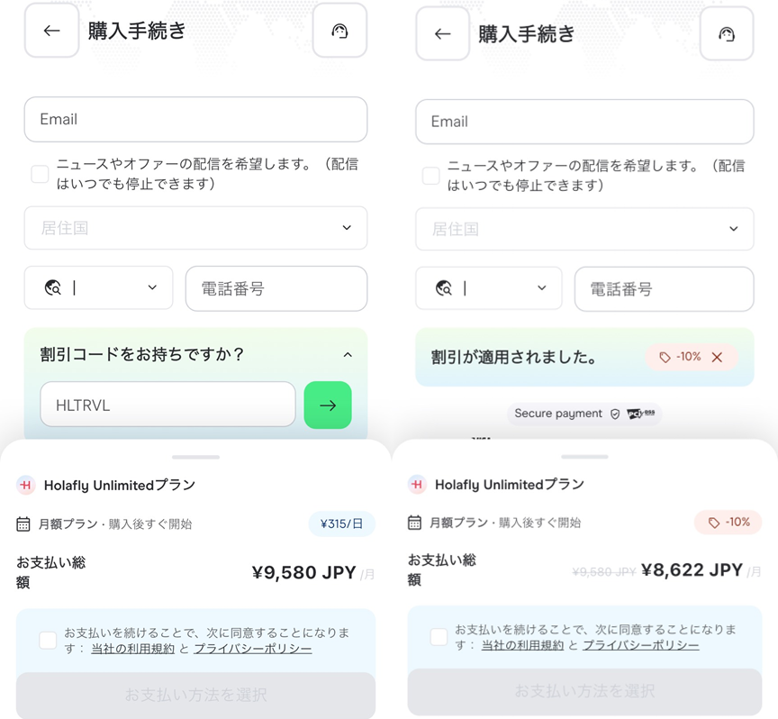Remove applied -10% discount with X
Image resolution: width=778 pixels, height=719 pixels.
pyautogui.click(x=717, y=357)
